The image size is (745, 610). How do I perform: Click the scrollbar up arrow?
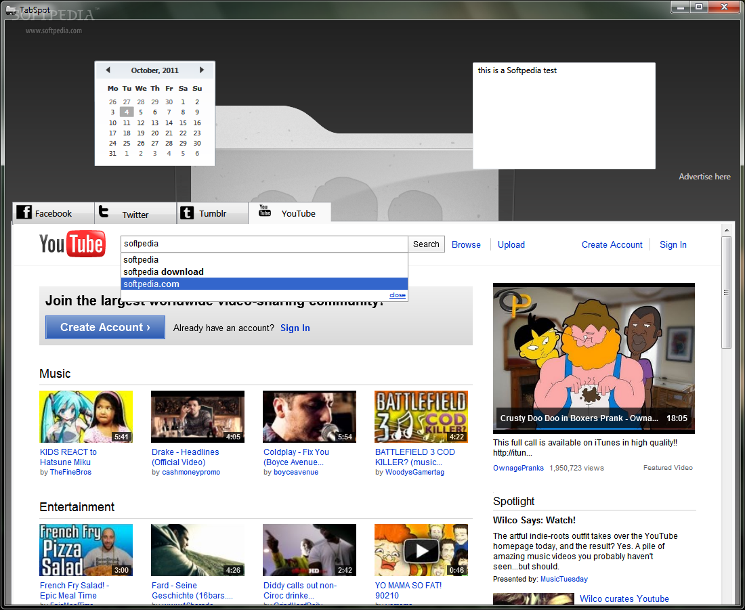click(x=726, y=230)
